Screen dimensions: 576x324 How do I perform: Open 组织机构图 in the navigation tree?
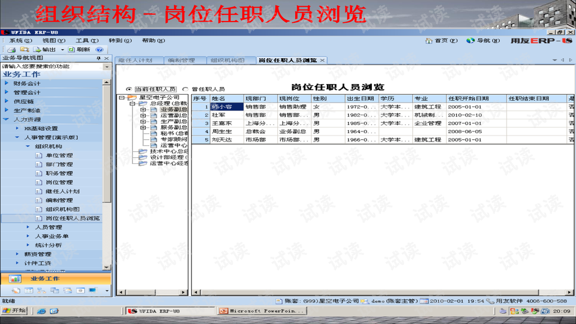[x=62, y=209]
